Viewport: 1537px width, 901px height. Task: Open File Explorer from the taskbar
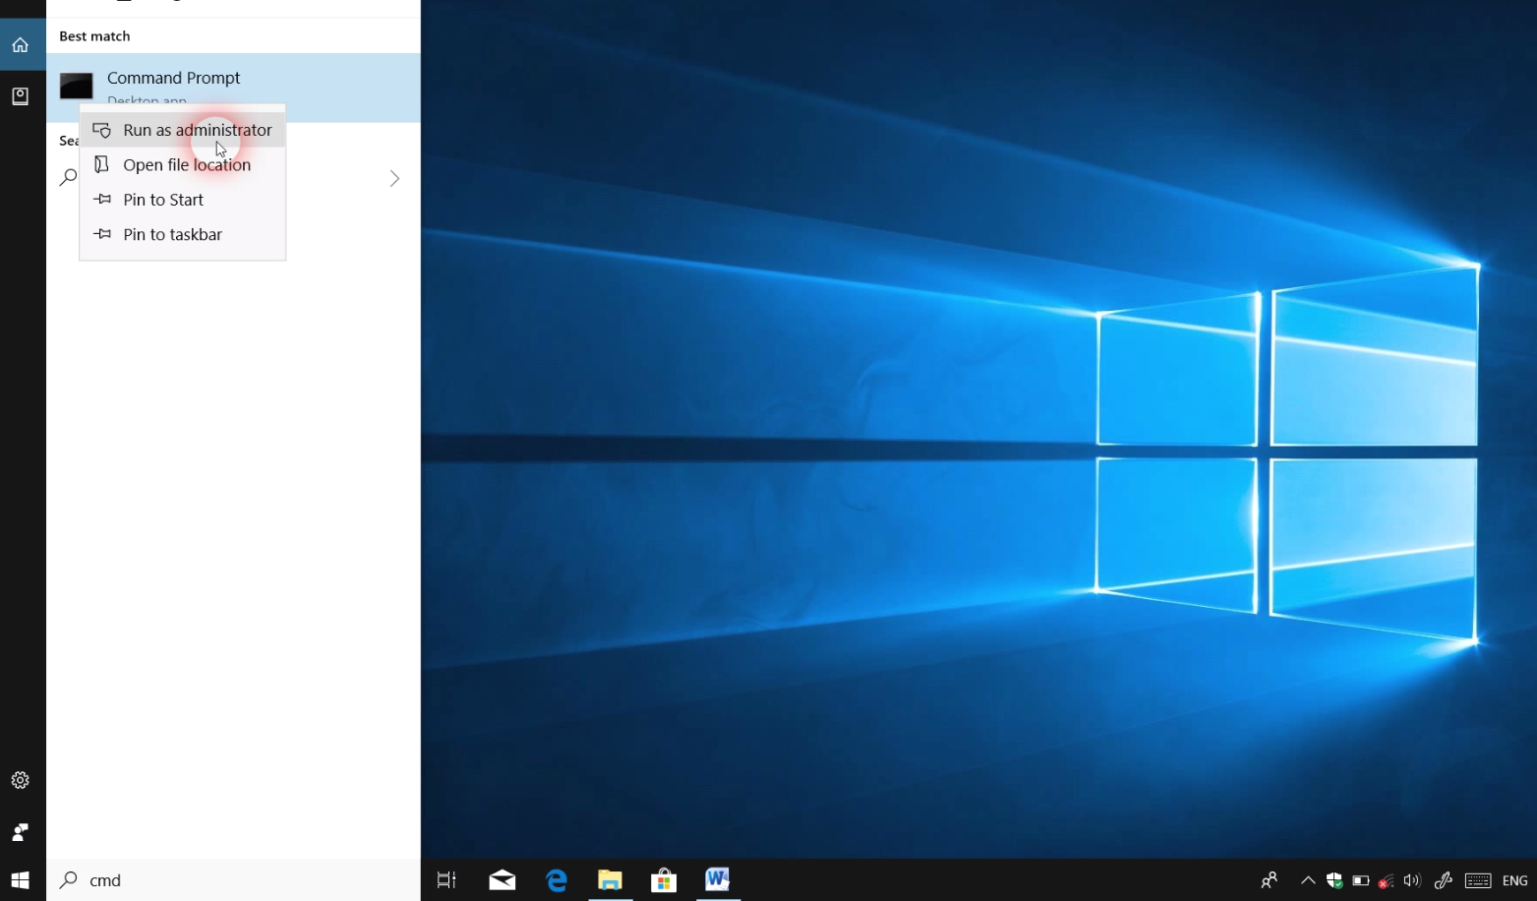[610, 880]
